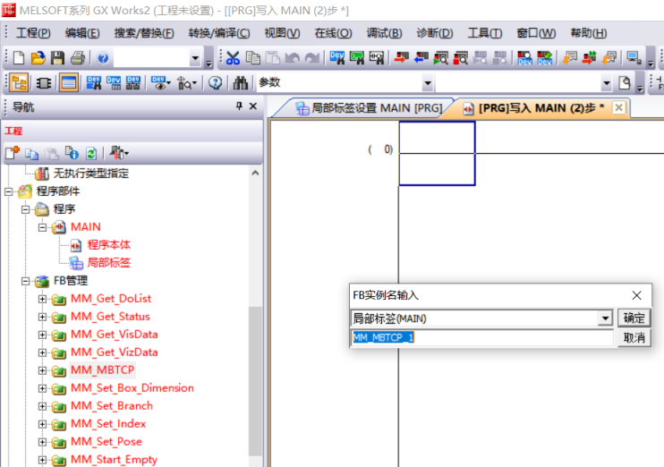The height and width of the screenshot is (467, 664).
Task: Click the binoculars find icon
Action: [240, 82]
